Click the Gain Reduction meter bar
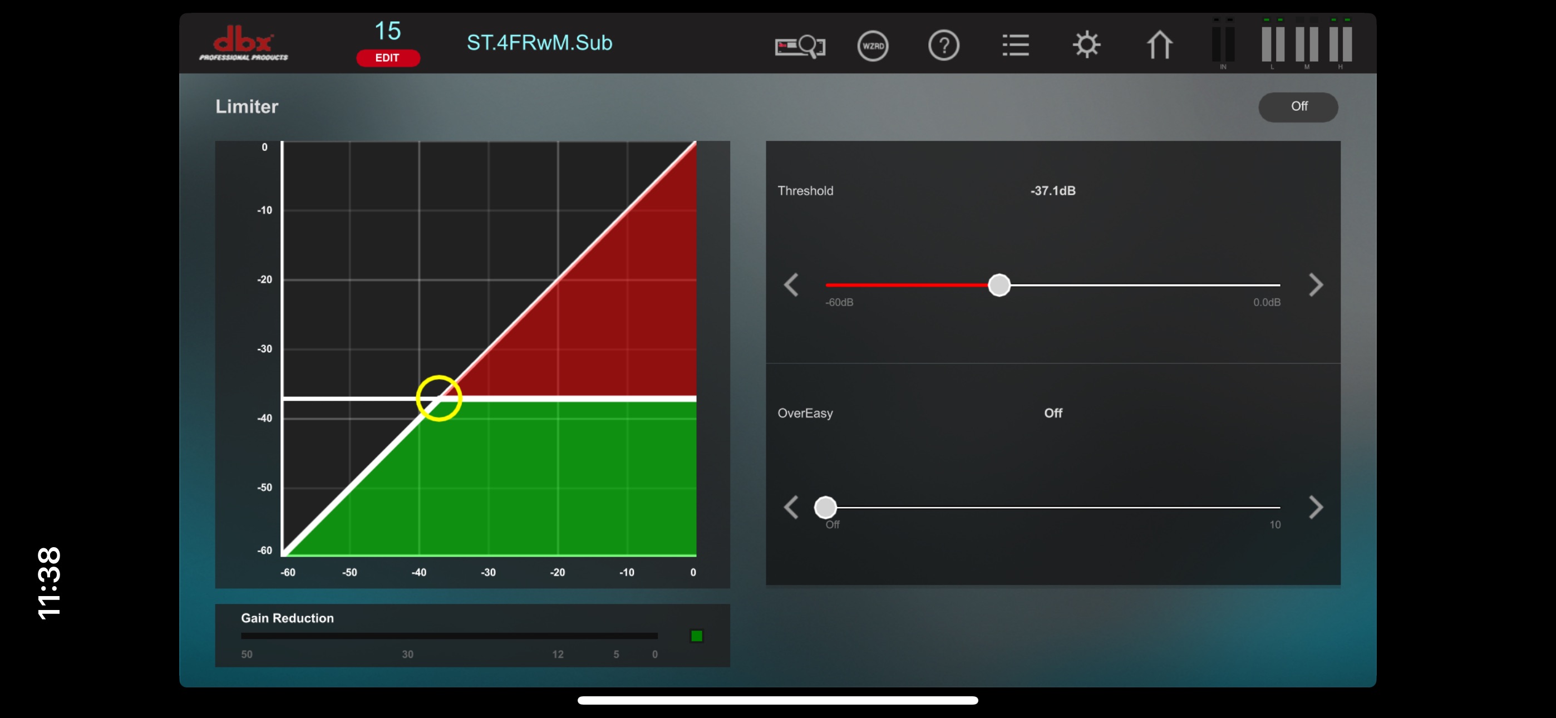 (x=449, y=636)
